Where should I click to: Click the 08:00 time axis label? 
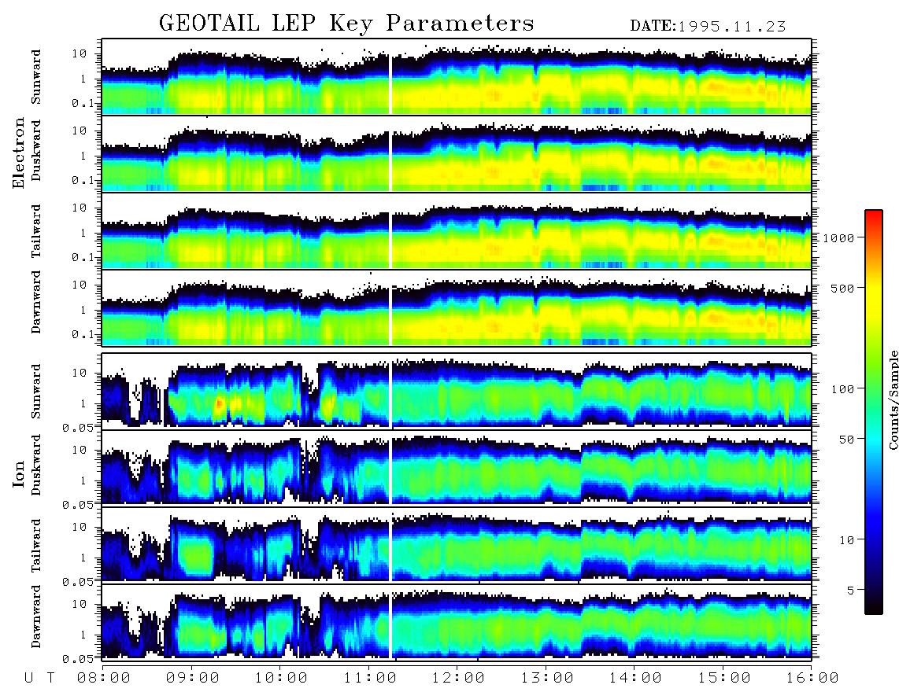tap(104, 678)
